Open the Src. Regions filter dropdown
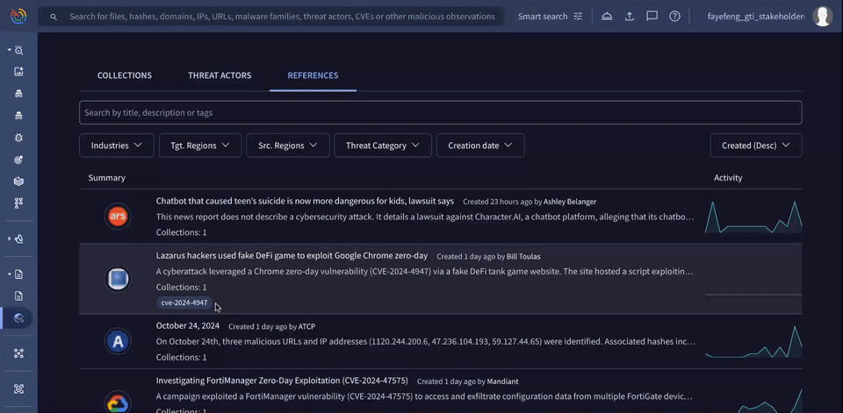This screenshot has width=843, height=413. 288,146
